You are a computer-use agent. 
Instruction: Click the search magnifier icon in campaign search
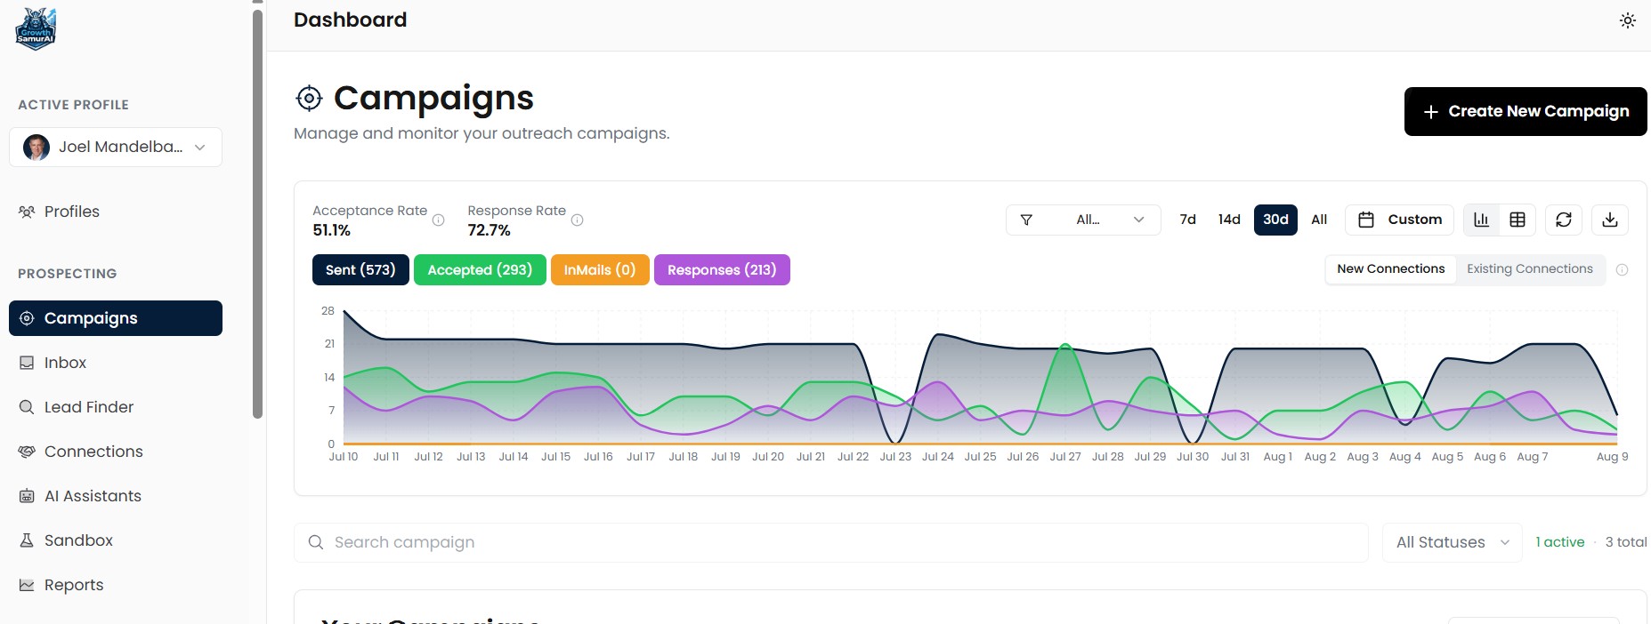click(x=316, y=542)
